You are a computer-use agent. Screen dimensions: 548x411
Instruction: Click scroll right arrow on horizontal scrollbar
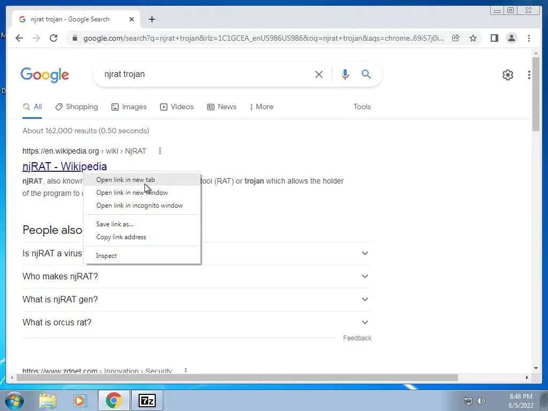coord(527,377)
